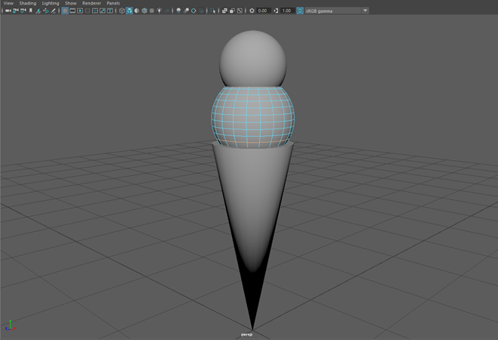Select the cone object

click(253, 206)
